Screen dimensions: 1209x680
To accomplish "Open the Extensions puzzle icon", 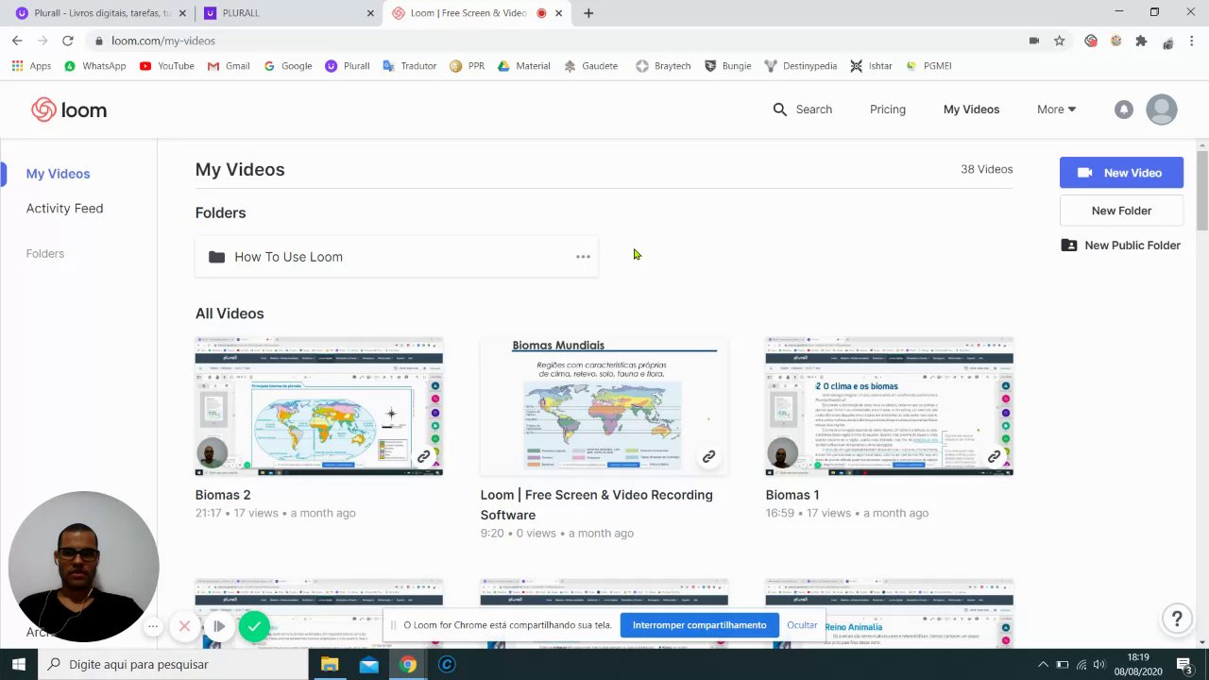I will (1141, 41).
